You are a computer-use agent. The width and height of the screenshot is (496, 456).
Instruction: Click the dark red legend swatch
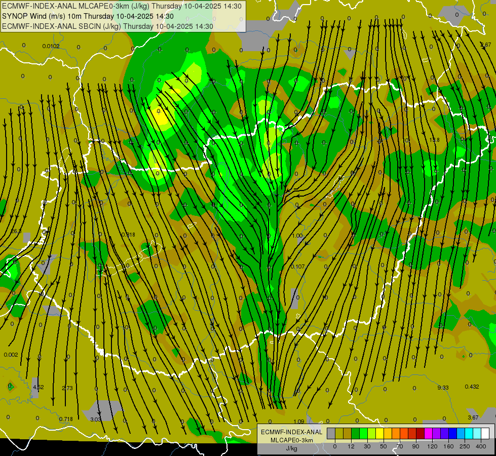coord(421,433)
